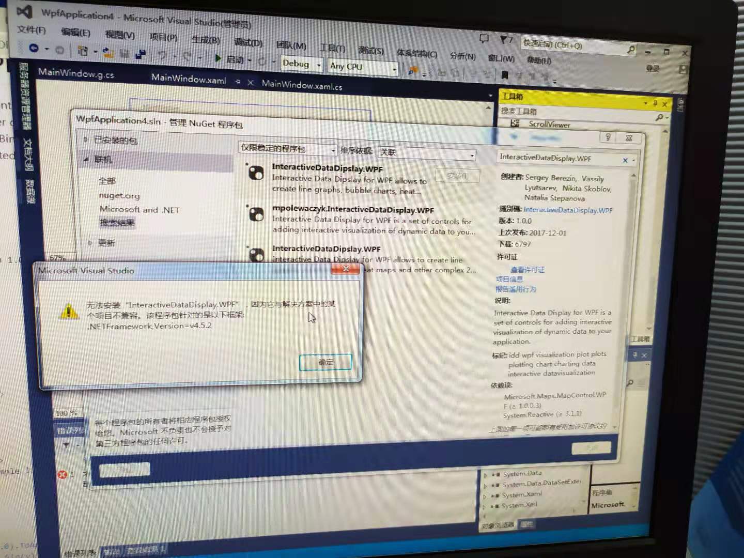Open the 测试(S) menu
744x558 pixels.
point(371,50)
